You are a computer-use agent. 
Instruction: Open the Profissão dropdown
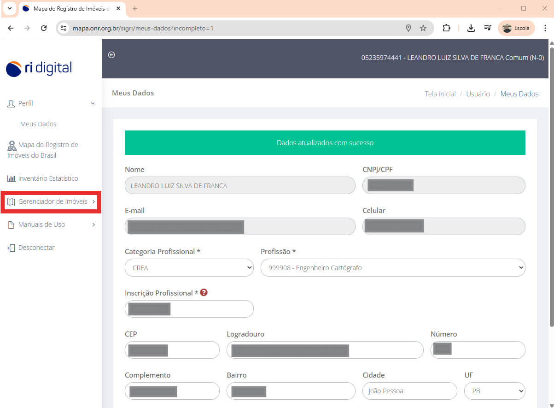pos(392,268)
